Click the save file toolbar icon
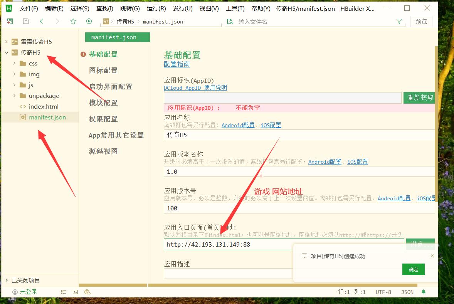This screenshot has height=304, width=454. [x=26, y=22]
